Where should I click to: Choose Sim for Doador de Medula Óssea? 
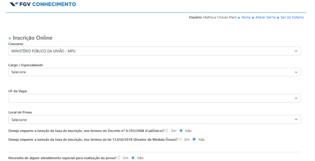(x=180, y=140)
